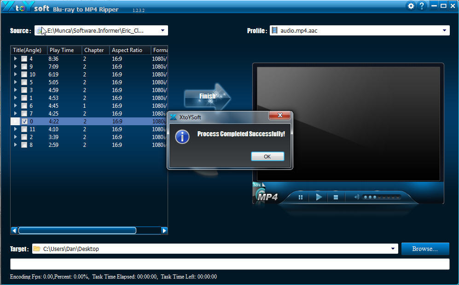Click the horizontal scrollbar thumb in list

77,231
